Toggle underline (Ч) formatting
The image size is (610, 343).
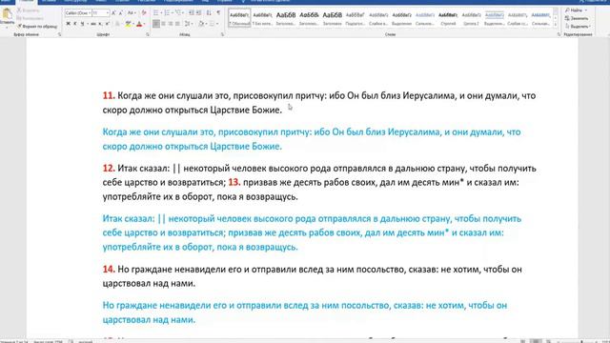point(82,24)
